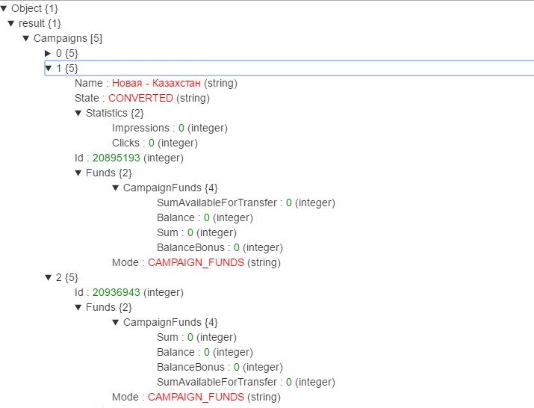Collapse the Statistics node
Screen dimensions: 534x408
tap(78, 113)
